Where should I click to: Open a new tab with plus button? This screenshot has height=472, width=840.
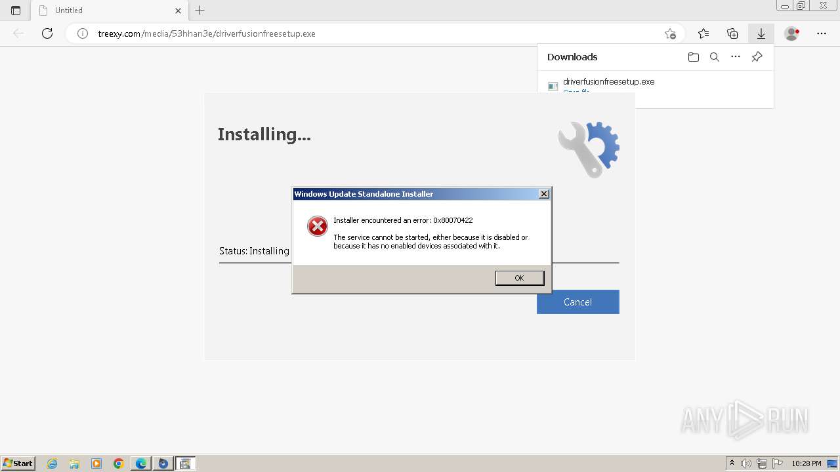(x=200, y=10)
